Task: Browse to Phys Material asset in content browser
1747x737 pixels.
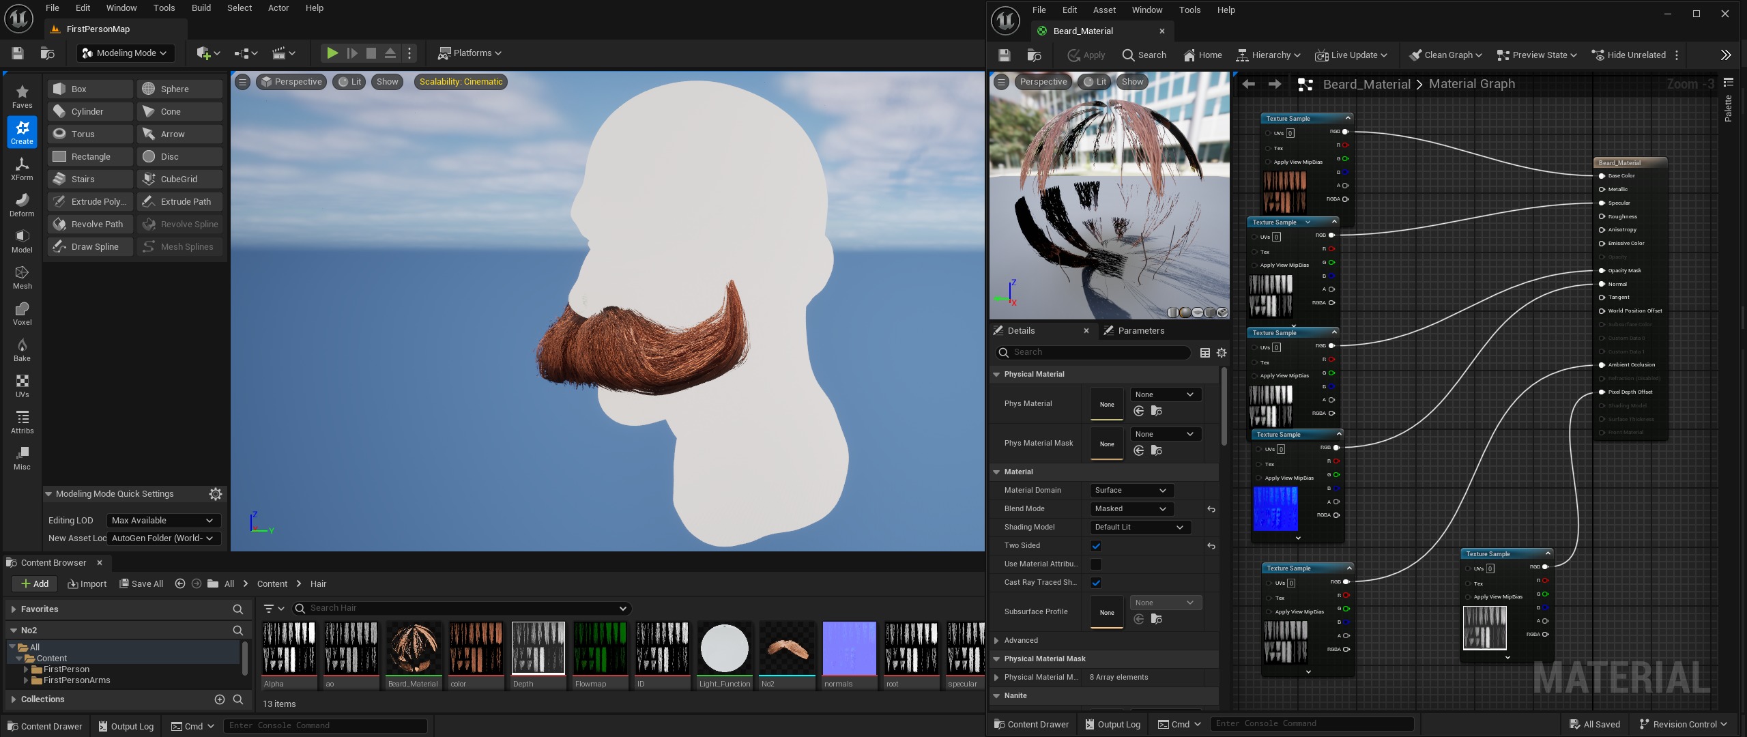Action: [1157, 411]
